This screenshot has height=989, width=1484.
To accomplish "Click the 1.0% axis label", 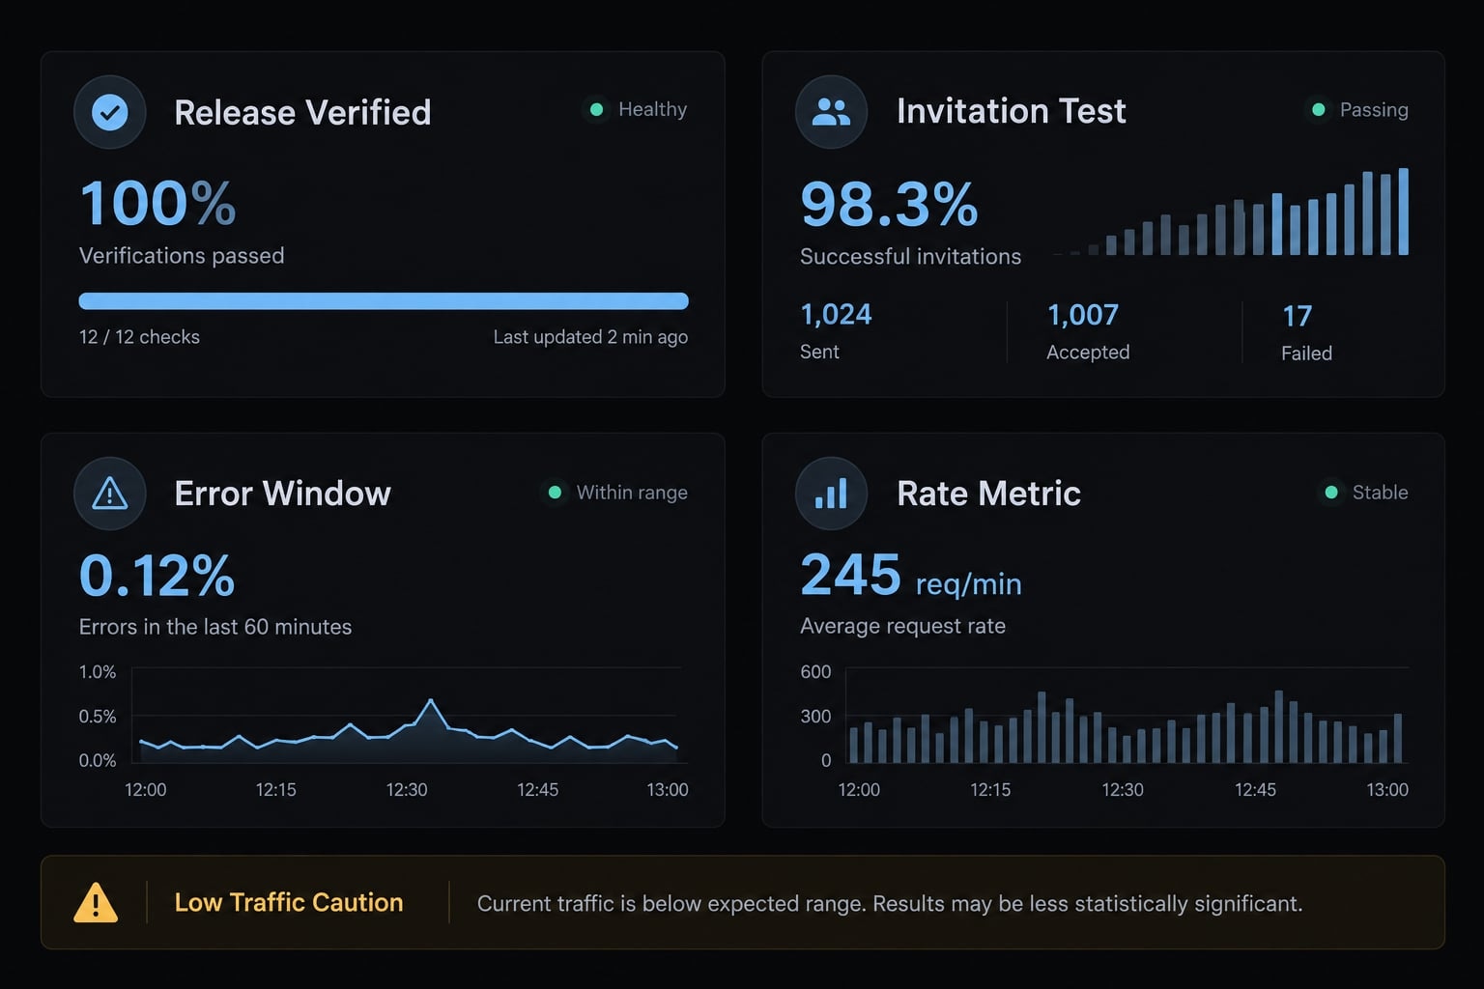I will click(98, 672).
